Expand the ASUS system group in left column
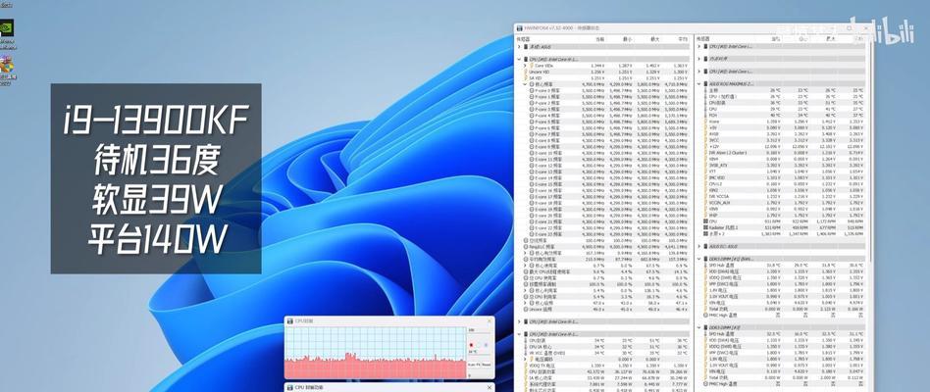Screen dimensions: 930x392 519,46
